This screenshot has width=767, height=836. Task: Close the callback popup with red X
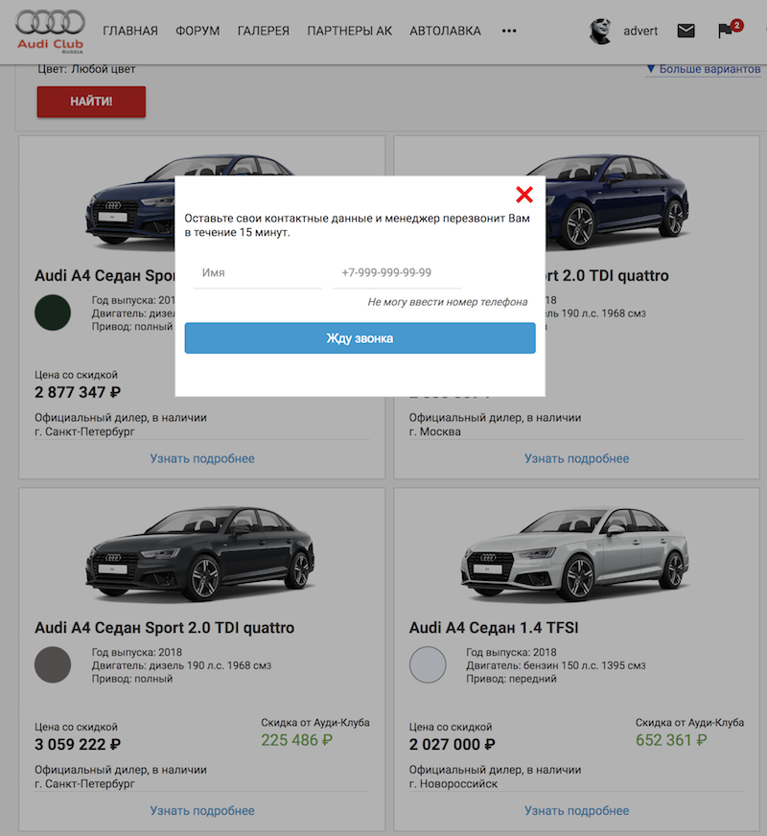pos(523,195)
